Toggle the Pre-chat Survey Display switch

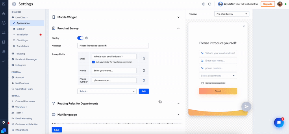point(80,38)
